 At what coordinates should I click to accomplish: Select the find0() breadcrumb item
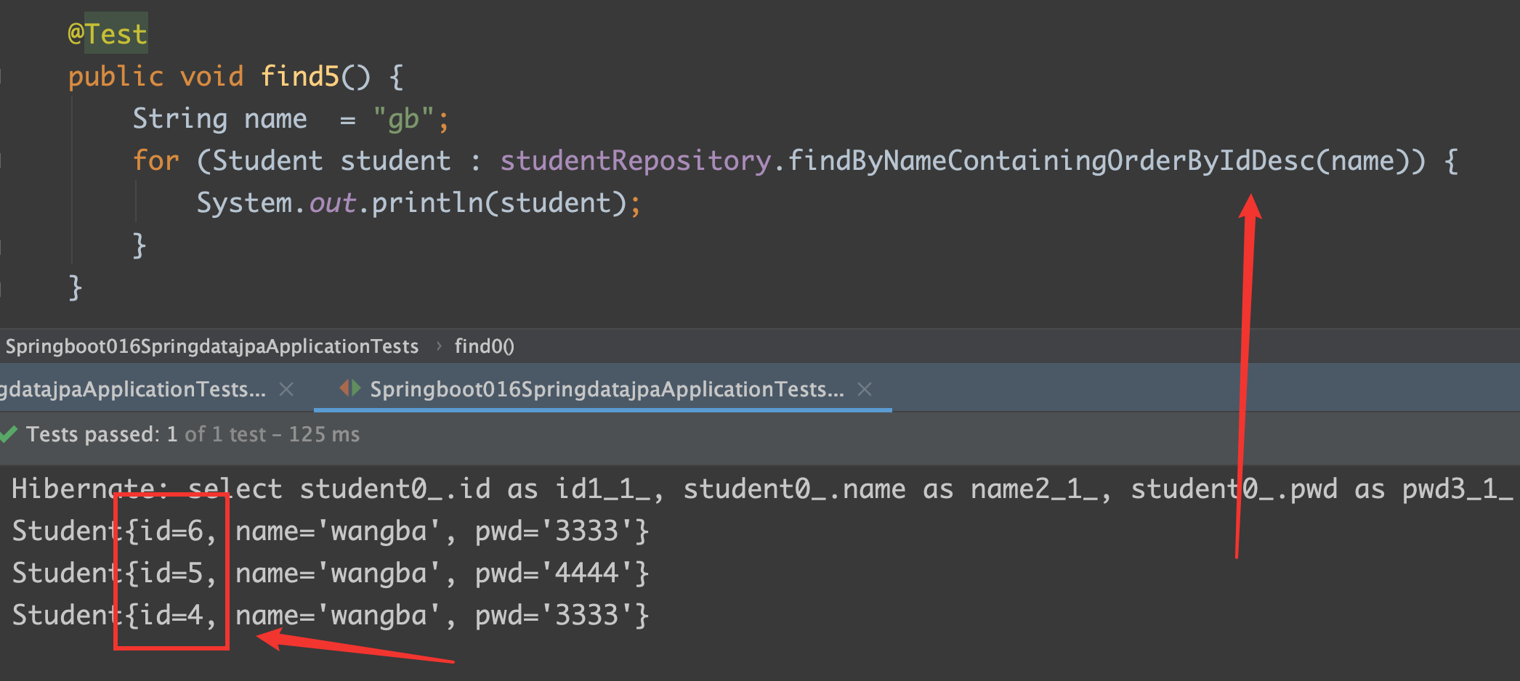click(x=485, y=346)
